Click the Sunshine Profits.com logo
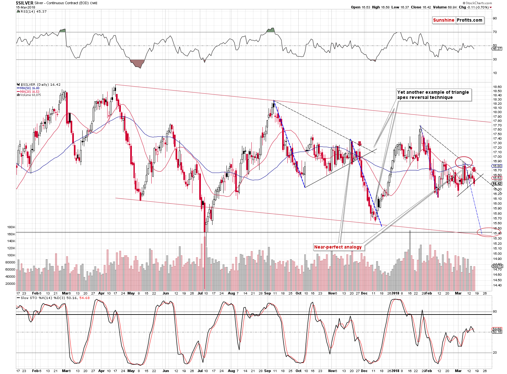 pyautogui.click(x=458, y=20)
